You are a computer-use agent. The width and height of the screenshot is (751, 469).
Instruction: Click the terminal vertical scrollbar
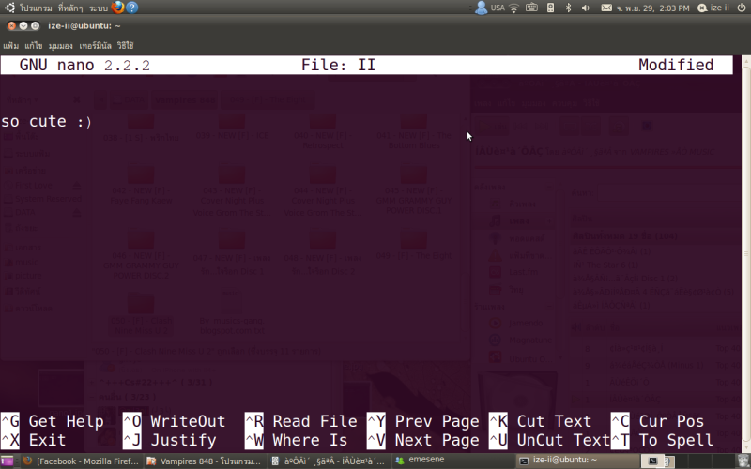coord(746,253)
